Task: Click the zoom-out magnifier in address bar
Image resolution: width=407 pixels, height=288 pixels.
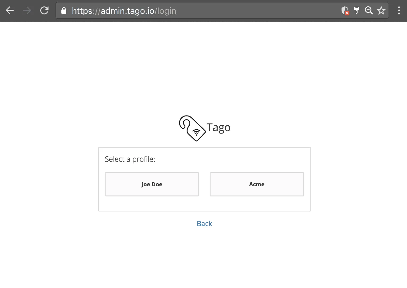Action: 369,10
